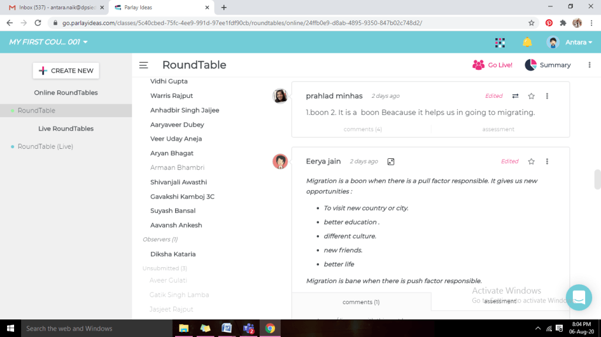Click the page vertical scrollbar thumb
The width and height of the screenshot is (601, 337).
597,179
